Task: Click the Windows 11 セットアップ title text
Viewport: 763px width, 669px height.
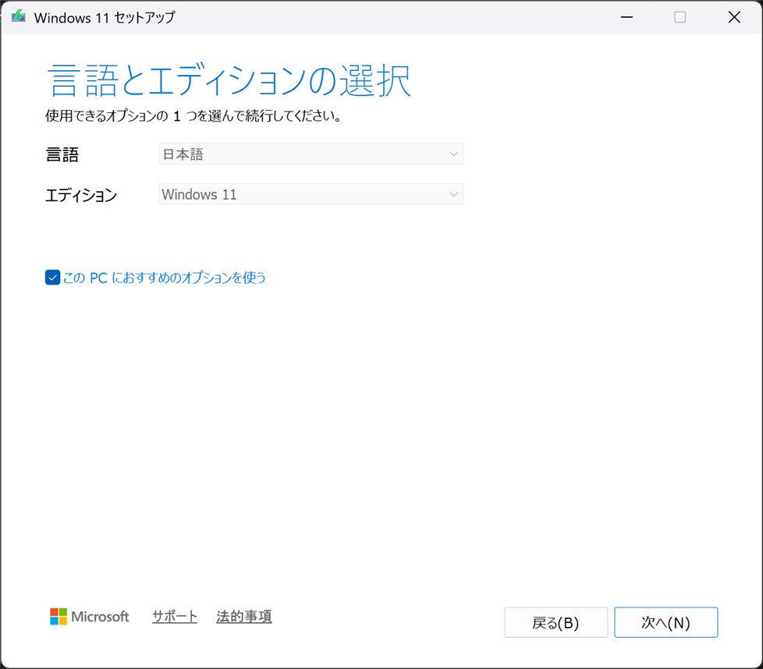Action: click(105, 17)
